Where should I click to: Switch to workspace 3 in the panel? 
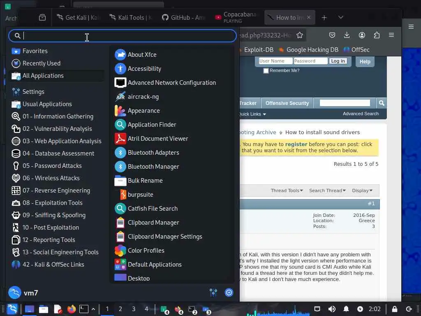coord(134,309)
